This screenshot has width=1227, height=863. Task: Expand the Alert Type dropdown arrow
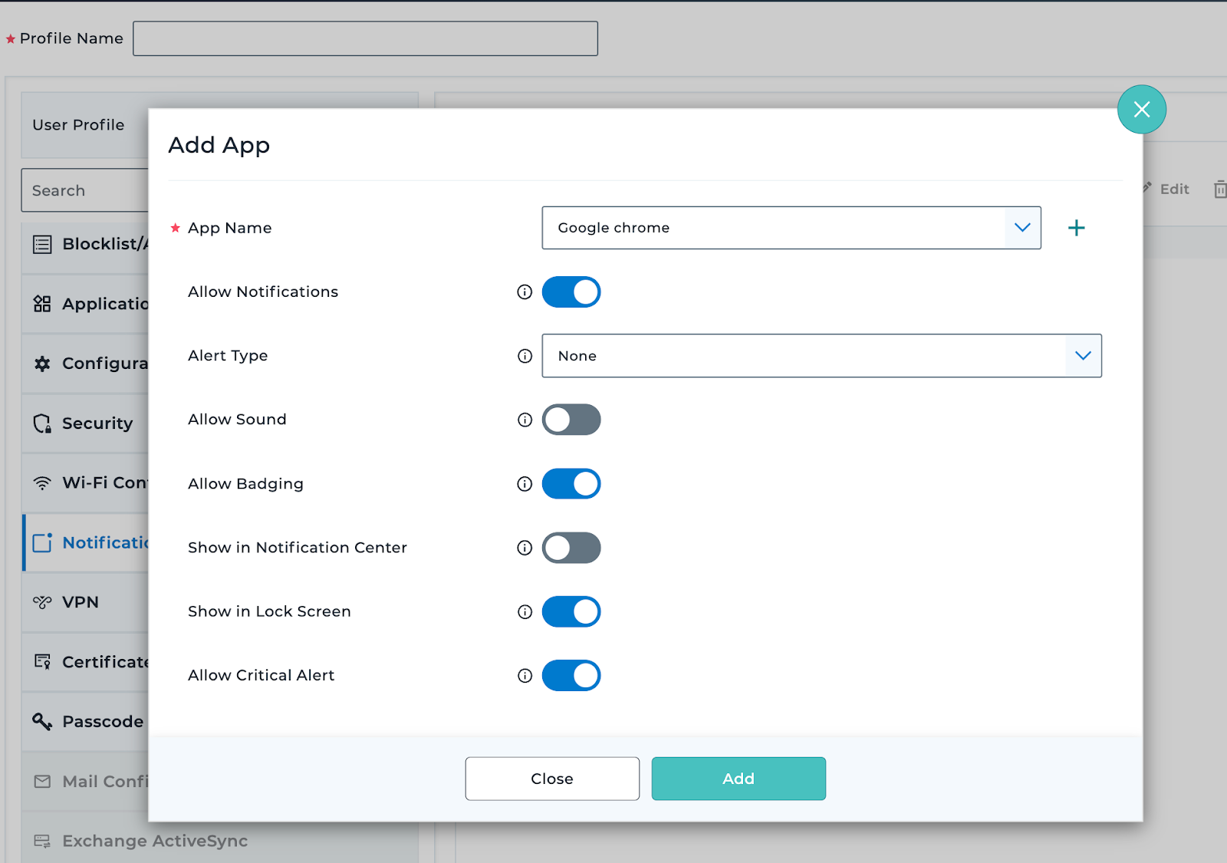click(x=1083, y=356)
